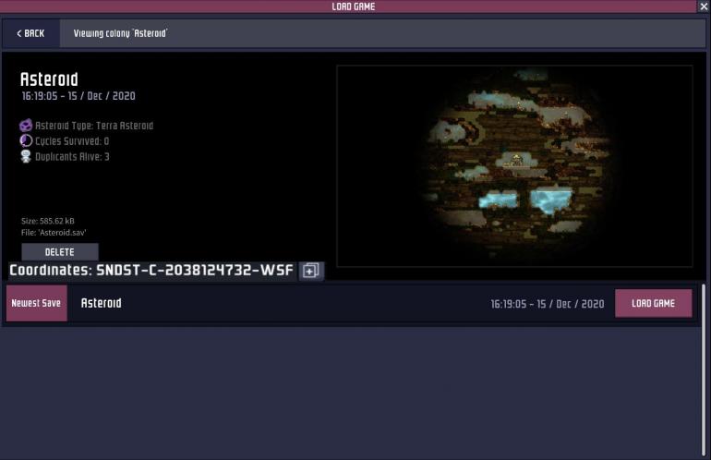Screen dimensions: 711x460
Task: Click the Newest Save badge
Action: [x=37, y=303]
